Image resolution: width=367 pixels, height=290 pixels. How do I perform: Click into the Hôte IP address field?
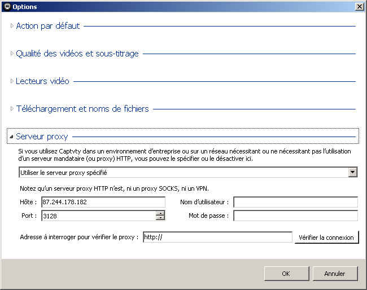(103, 202)
